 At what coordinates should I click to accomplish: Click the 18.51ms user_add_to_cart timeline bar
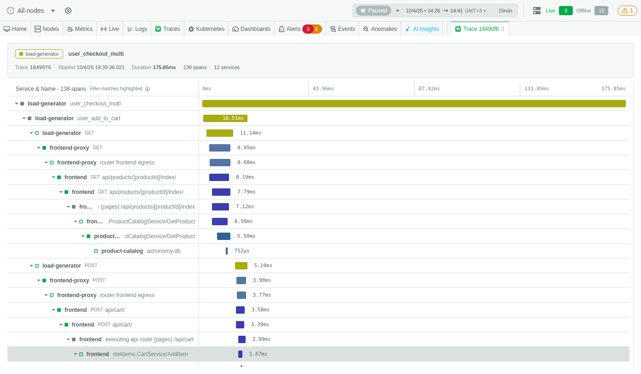point(225,118)
